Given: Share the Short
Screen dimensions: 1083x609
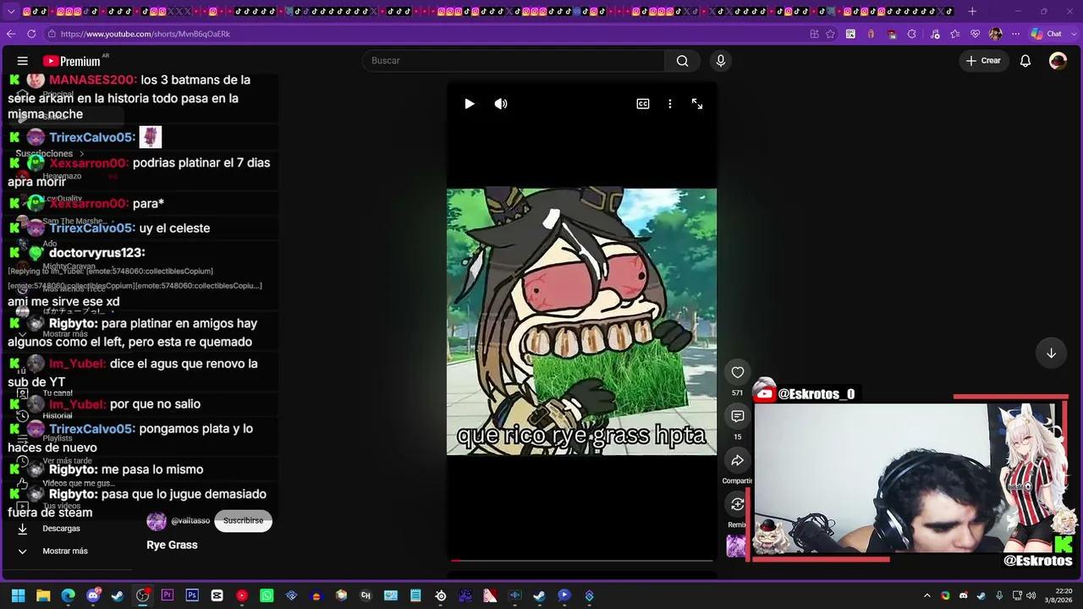Looking at the screenshot, I should 738,460.
